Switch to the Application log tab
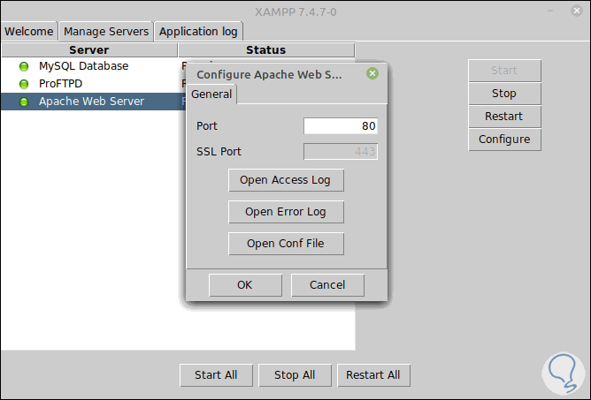Viewport: 591px width, 400px height. click(x=198, y=32)
